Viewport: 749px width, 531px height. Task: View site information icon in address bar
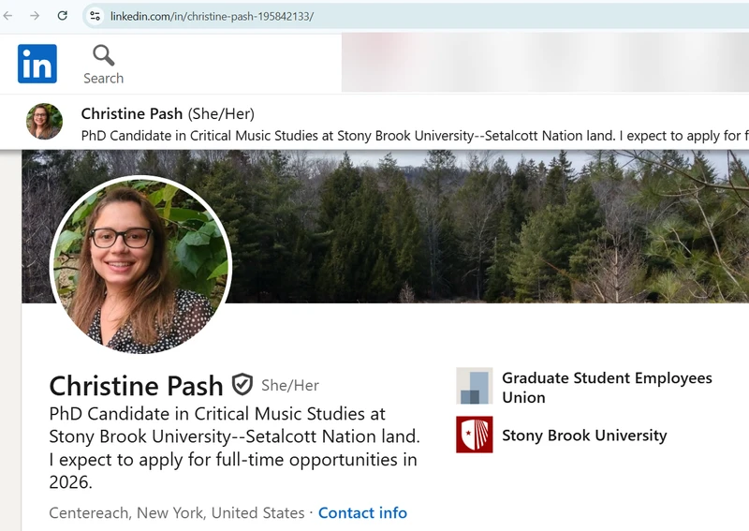[95, 16]
